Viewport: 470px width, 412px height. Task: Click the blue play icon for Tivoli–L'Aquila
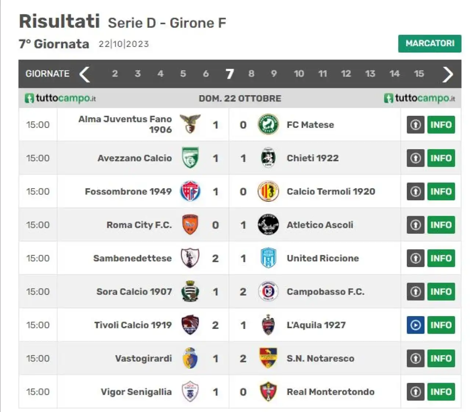coord(416,325)
